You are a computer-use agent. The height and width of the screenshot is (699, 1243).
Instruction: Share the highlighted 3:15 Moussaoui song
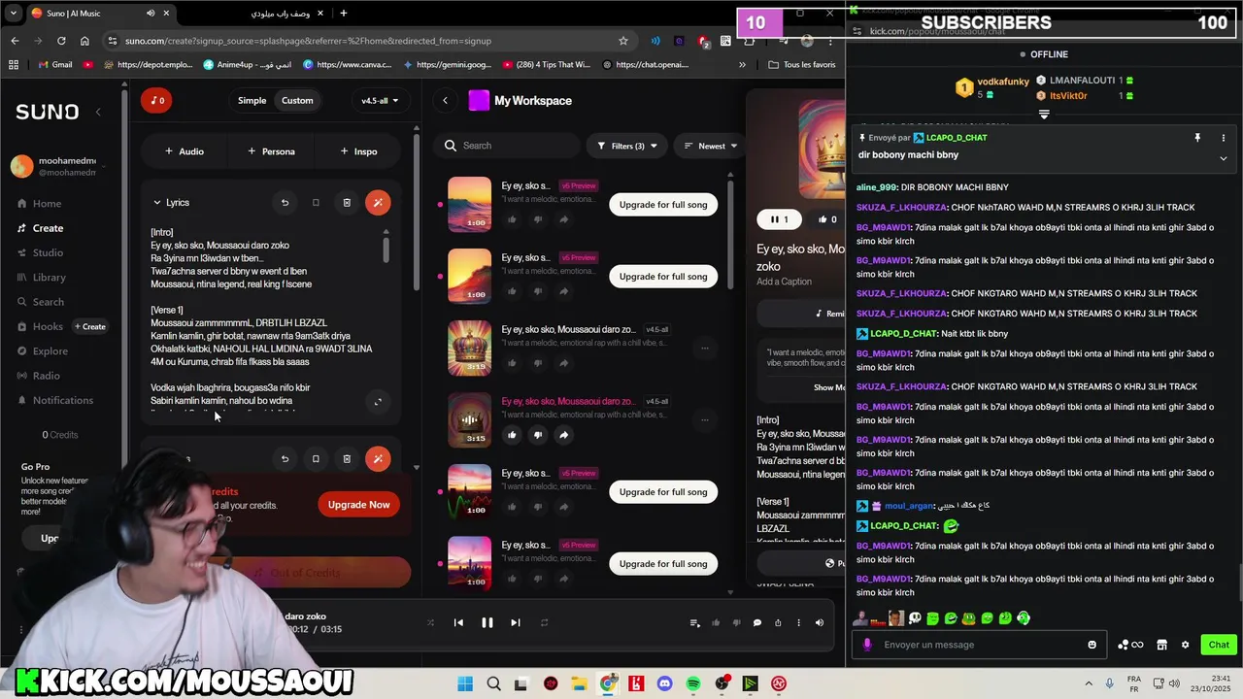[x=563, y=435]
